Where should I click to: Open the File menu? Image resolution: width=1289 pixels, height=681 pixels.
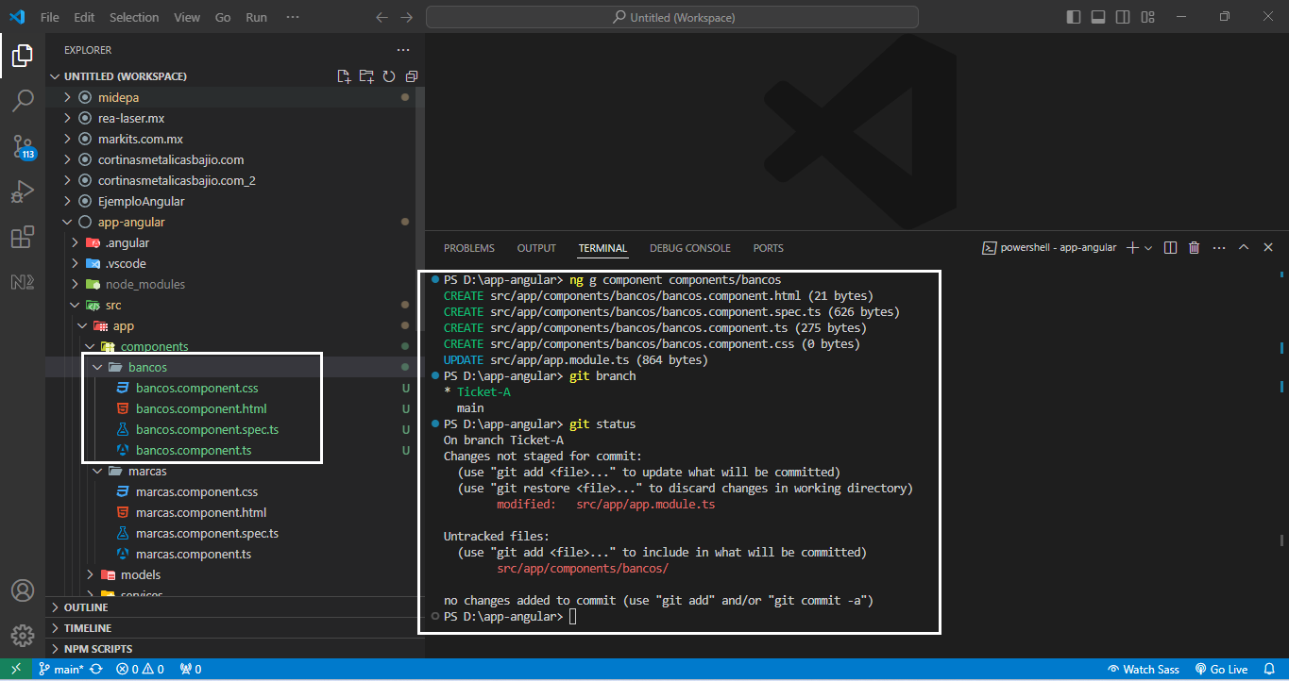click(50, 17)
